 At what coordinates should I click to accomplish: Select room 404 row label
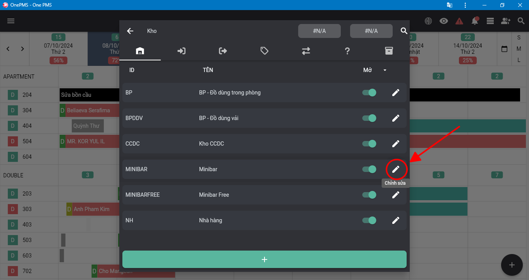point(27,126)
